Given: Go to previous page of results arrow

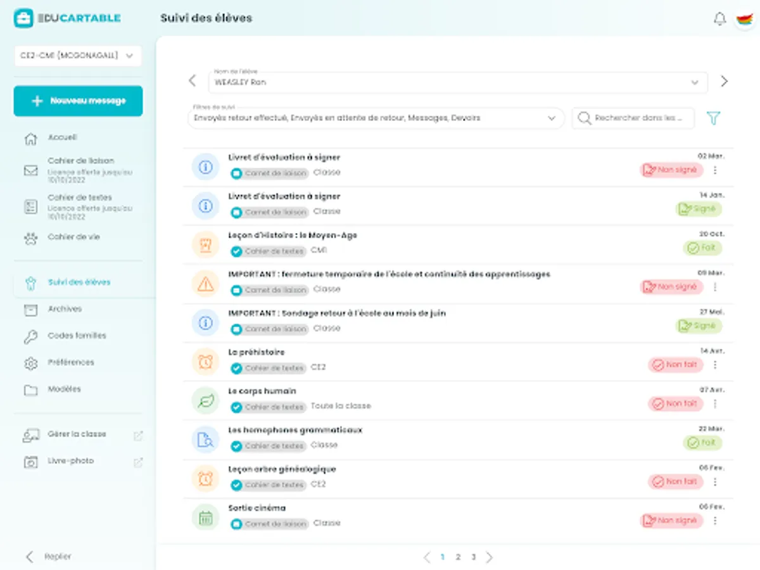Looking at the screenshot, I should pyautogui.click(x=426, y=557).
